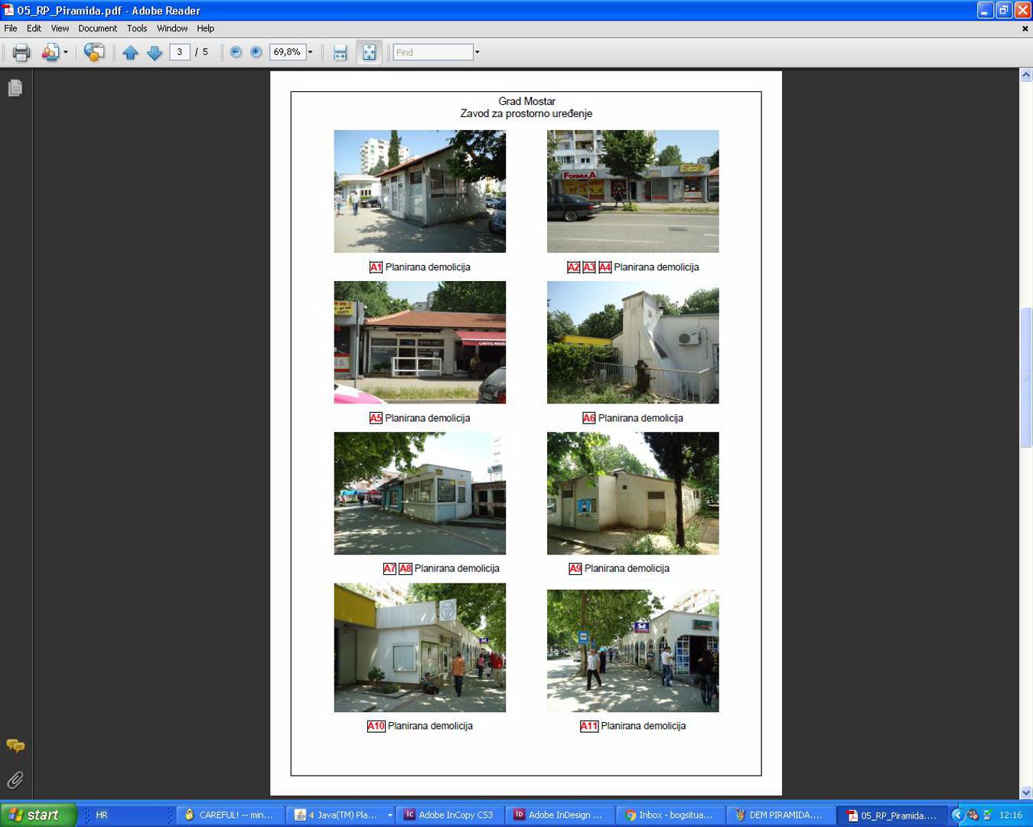
Task: Select the fit width scrolling icon
Action: tap(341, 52)
